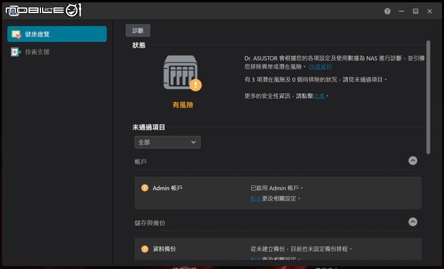Collapse the 帳戶 section

413,161
